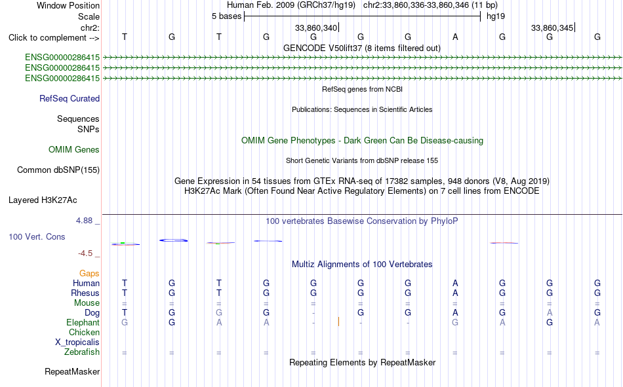Screen dimensions: 623x387
Task: Click the Mouse species label
Action: 87,303
